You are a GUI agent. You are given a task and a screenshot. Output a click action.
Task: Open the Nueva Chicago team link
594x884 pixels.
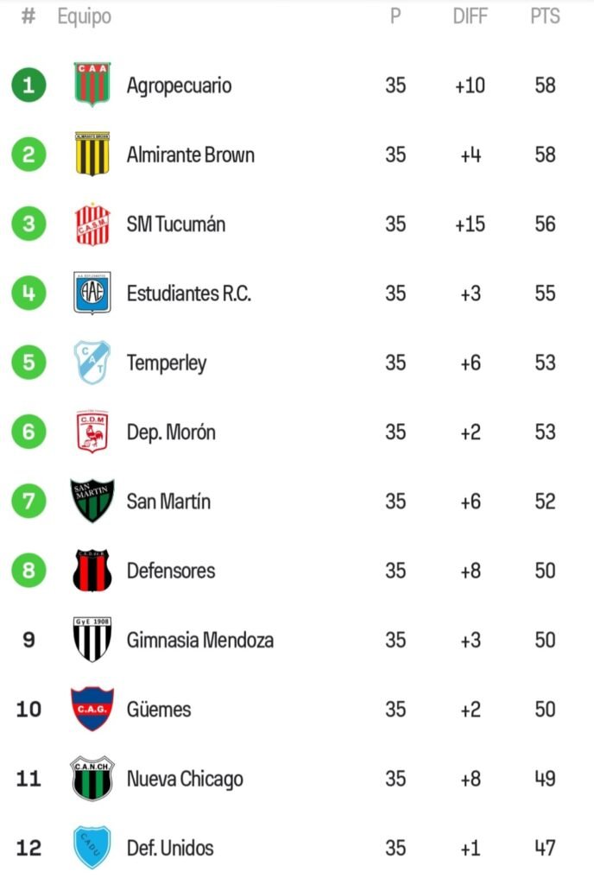coord(185,779)
